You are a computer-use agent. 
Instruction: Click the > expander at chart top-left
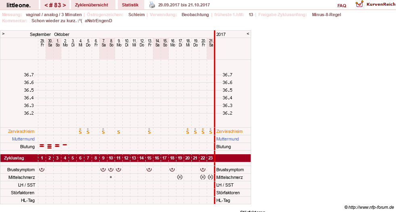coord(3,34)
